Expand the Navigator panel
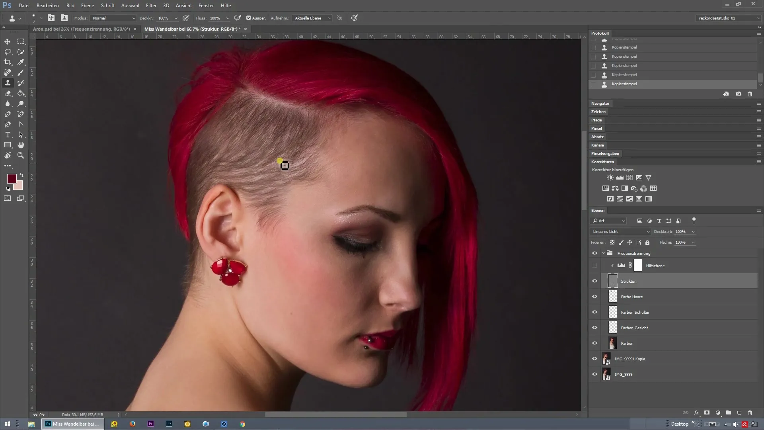 [x=600, y=103]
